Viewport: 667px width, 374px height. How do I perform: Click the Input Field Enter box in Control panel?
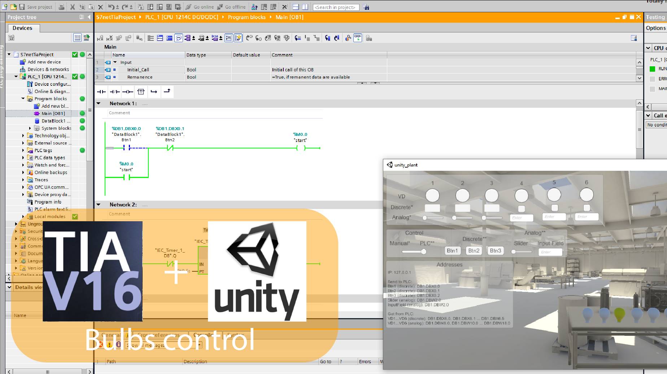(550, 252)
